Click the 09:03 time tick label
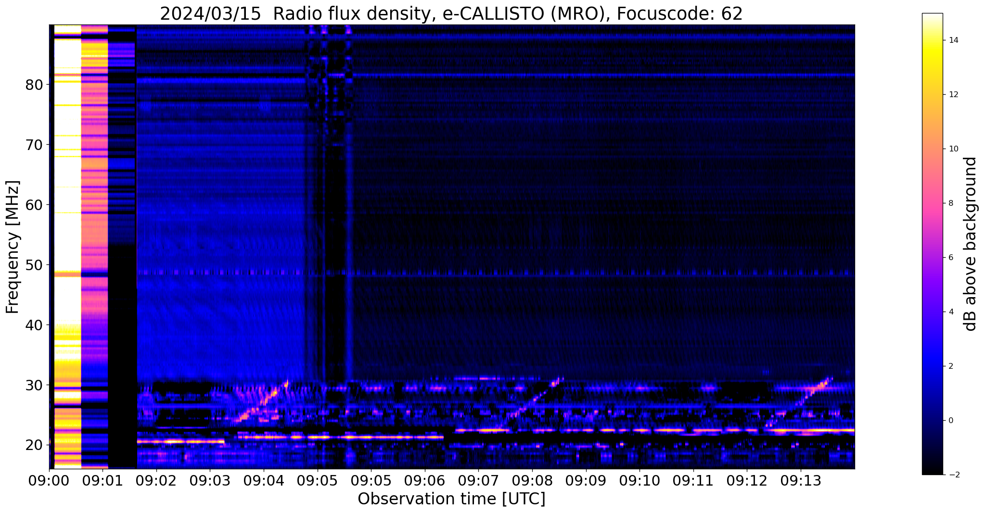Image resolution: width=985 pixels, height=513 pixels. (210, 481)
